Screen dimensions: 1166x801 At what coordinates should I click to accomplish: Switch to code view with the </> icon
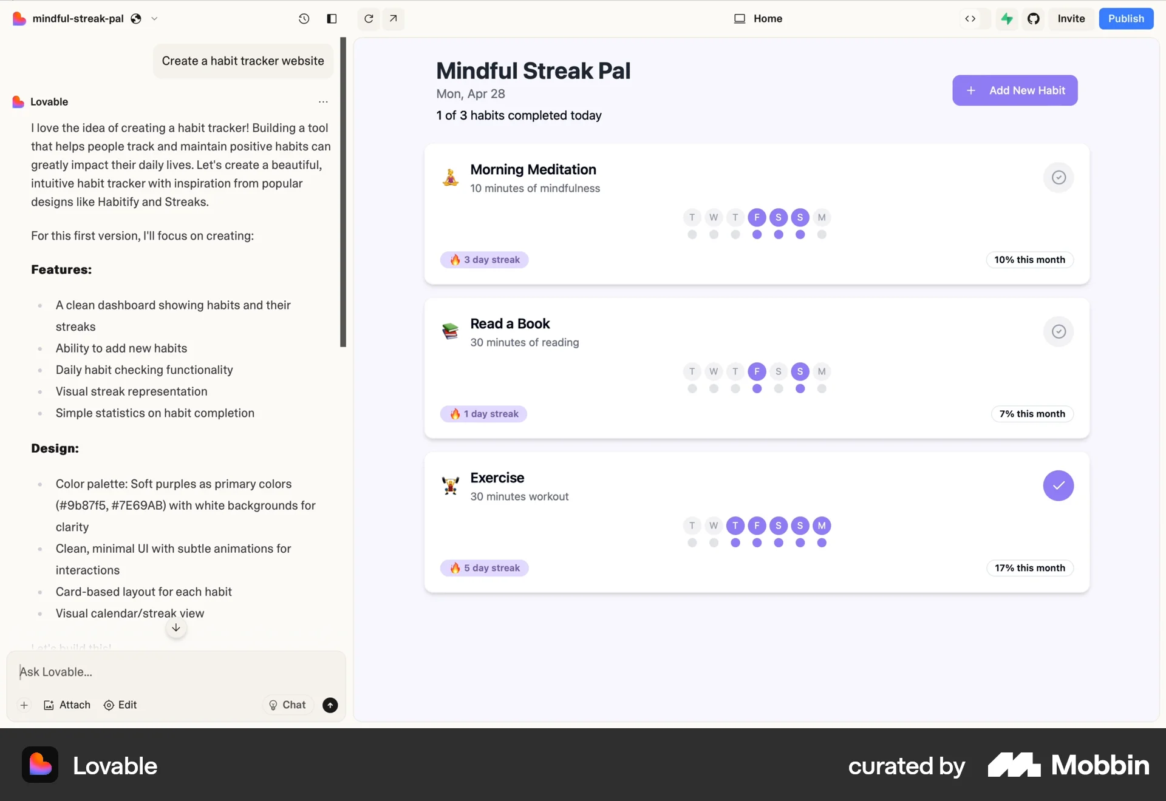[970, 19]
